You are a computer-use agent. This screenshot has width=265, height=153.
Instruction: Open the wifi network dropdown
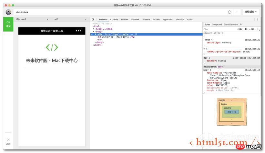70,19
